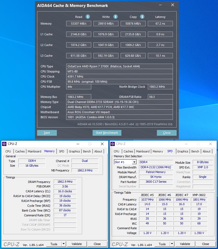218x249 pixels.
Task: Click Validate button in left CPU-Z
Action: (x=77, y=244)
